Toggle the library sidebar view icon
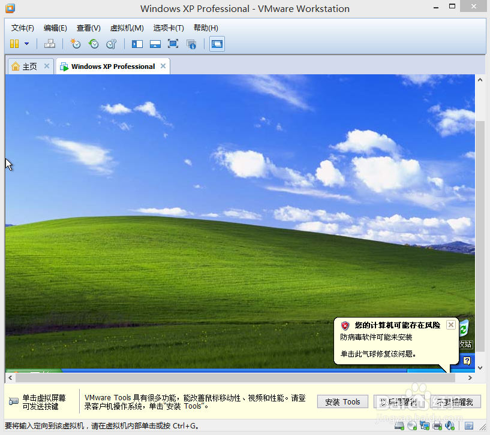This screenshot has width=490, height=435. pyautogui.click(x=137, y=44)
